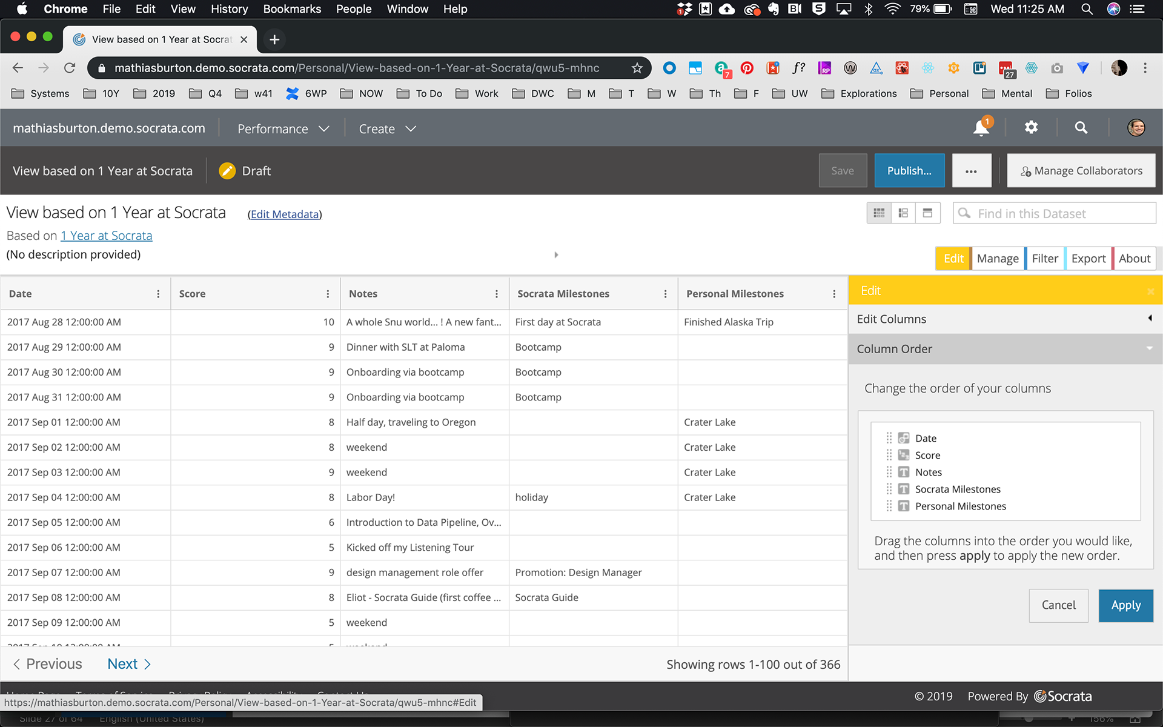Image resolution: width=1163 pixels, height=727 pixels.
Task: Open the Explorations bookmark folder
Action: click(x=859, y=93)
